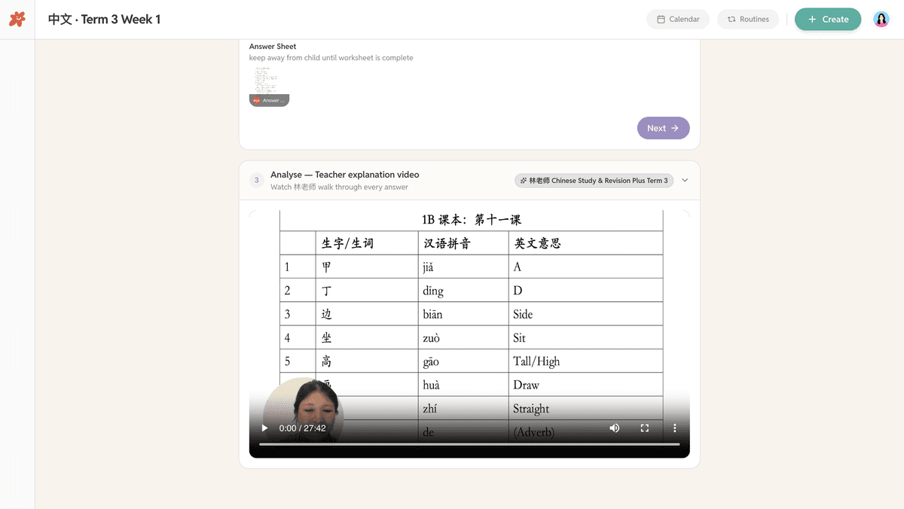Open the Calendar view
The height and width of the screenshot is (509, 904).
point(678,20)
